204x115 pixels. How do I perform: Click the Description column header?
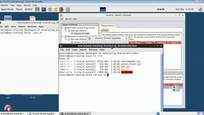coord(135,43)
